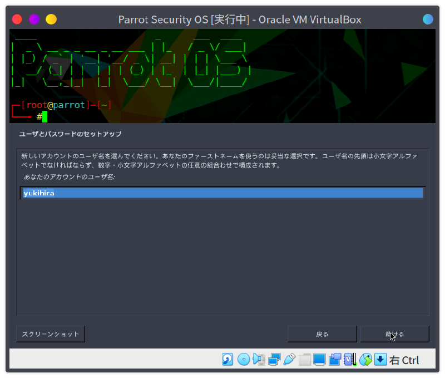Click the yellow circle title bar button
445x378 pixels.
(x=51, y=19)
